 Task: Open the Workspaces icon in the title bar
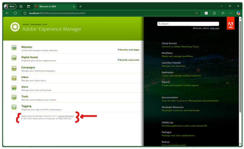(21, 6)
